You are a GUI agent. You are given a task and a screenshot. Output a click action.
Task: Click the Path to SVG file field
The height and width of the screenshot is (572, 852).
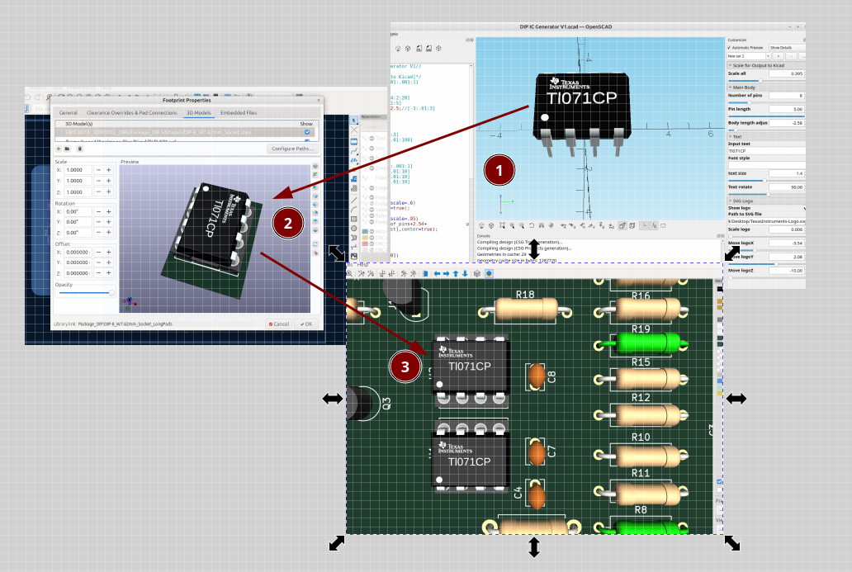tap(767, 221)
